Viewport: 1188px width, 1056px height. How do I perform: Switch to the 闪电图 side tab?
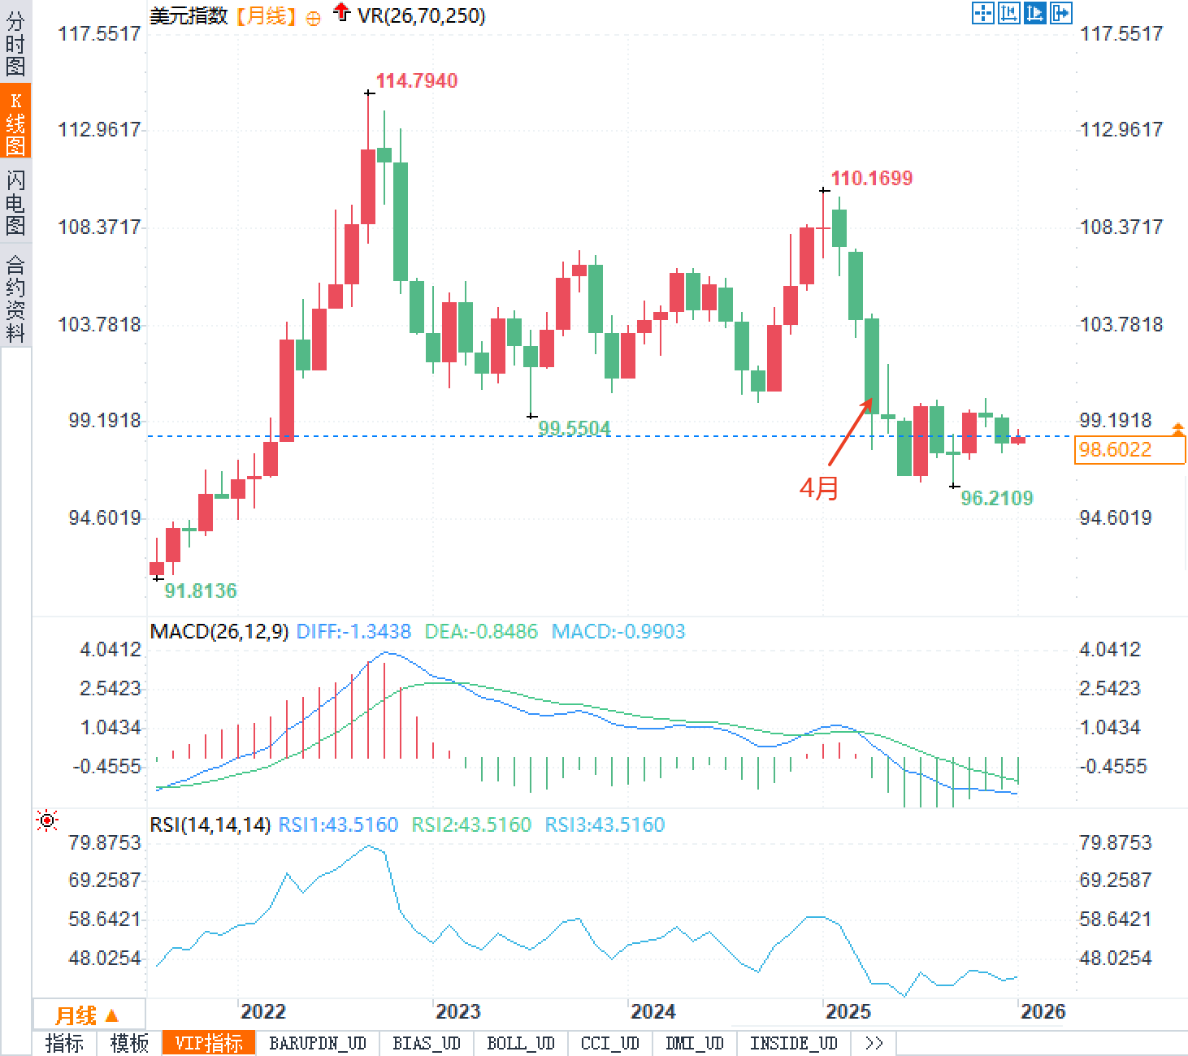click(15, 201)
